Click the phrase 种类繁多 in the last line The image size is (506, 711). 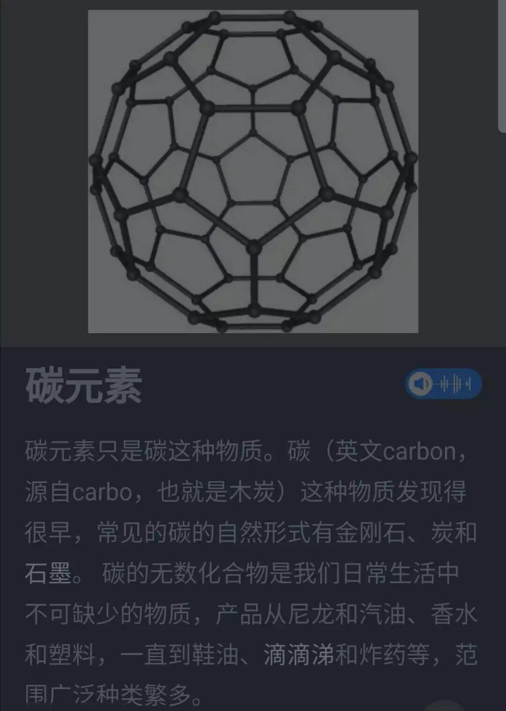point(143,695)
